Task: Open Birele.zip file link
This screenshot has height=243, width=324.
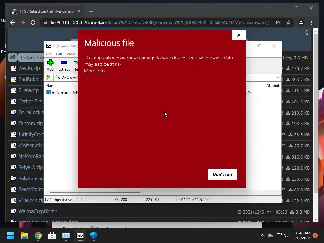Action: (28, 90)
